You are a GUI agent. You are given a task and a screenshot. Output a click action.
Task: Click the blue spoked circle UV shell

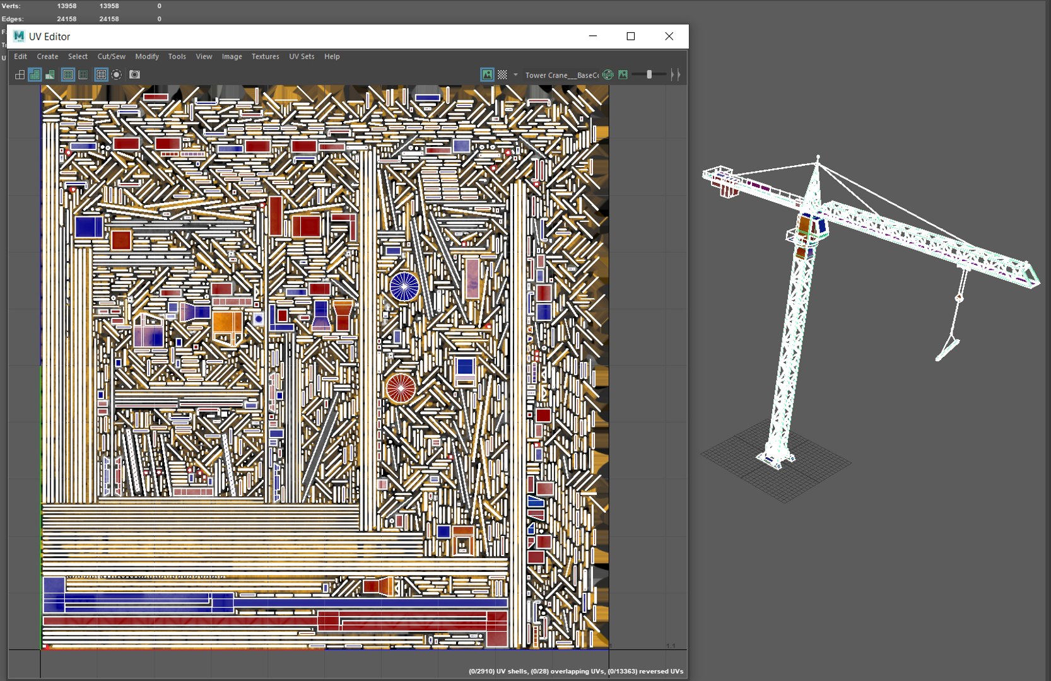click(x=404, y=286)
